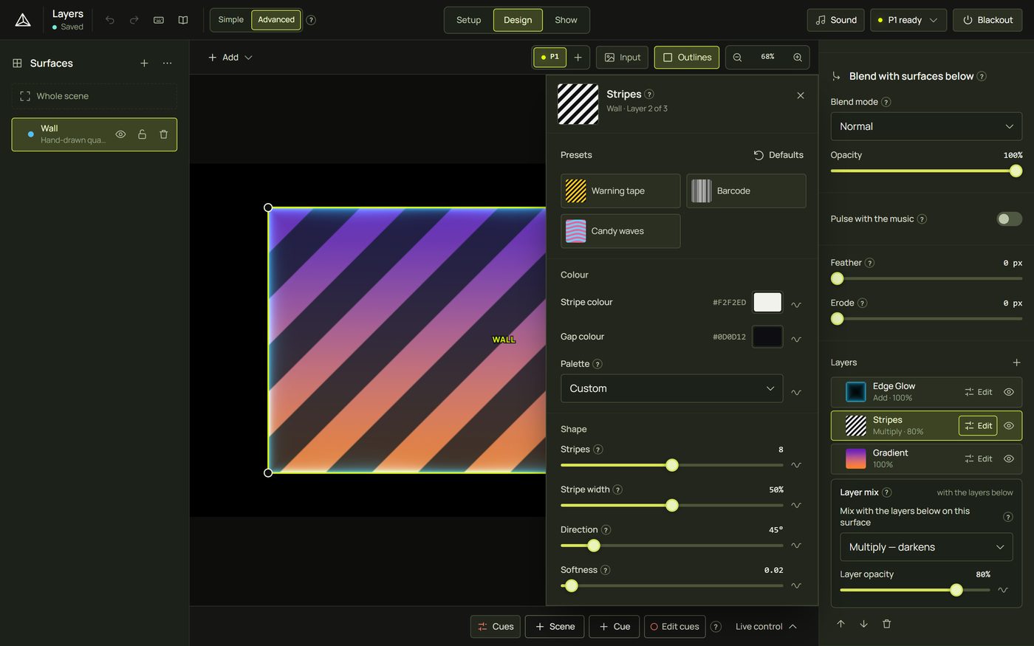
Task: Animate the Stripe colour wave icon
Action: [796, 304]
